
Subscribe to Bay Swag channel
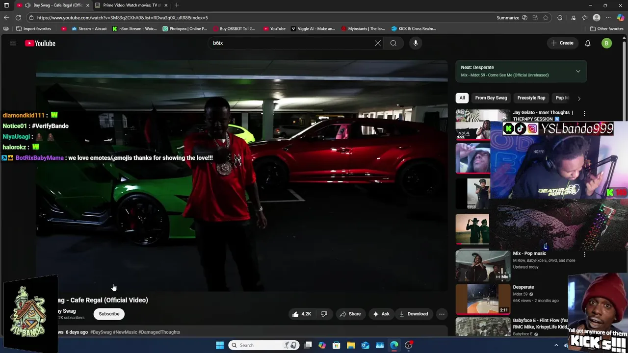[x=109, y=314]
